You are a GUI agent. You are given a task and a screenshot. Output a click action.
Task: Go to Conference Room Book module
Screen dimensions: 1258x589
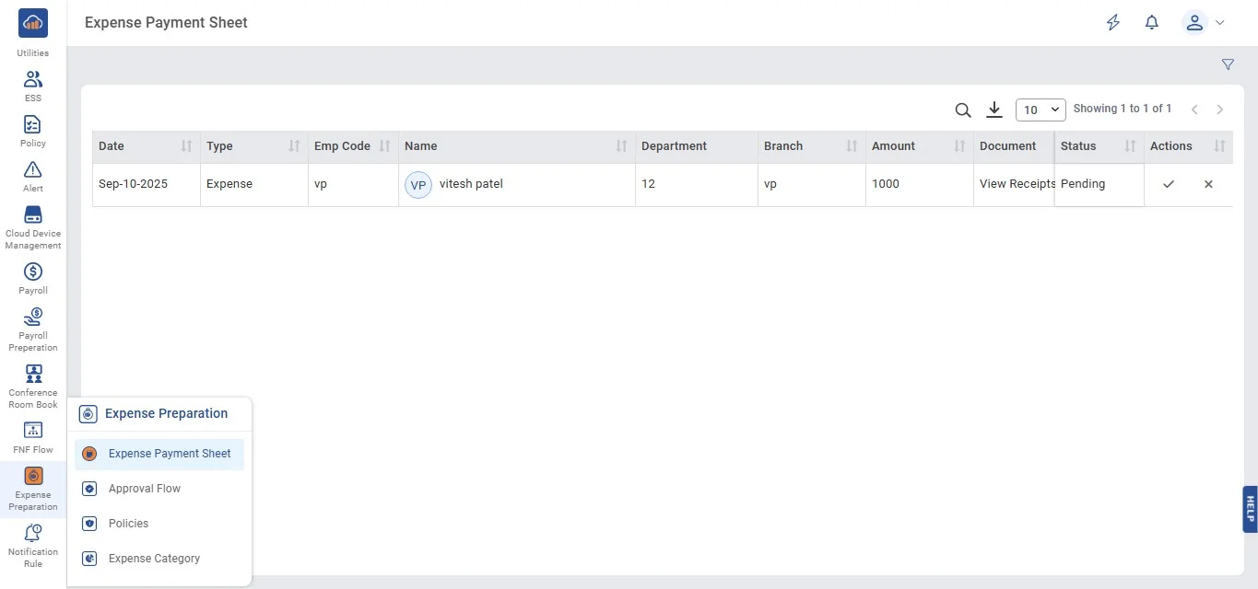[x=33, y=386]
